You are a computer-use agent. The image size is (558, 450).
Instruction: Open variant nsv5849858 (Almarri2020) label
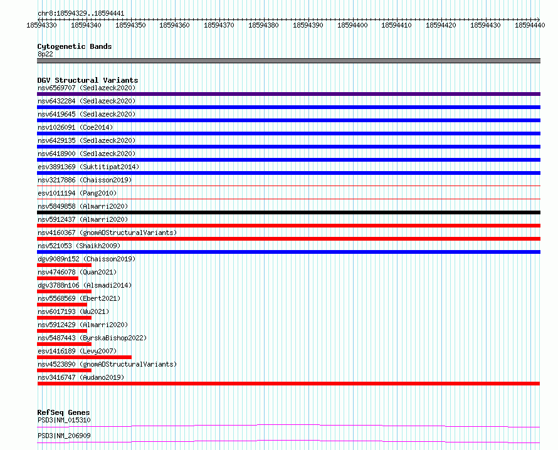[83, 206]
